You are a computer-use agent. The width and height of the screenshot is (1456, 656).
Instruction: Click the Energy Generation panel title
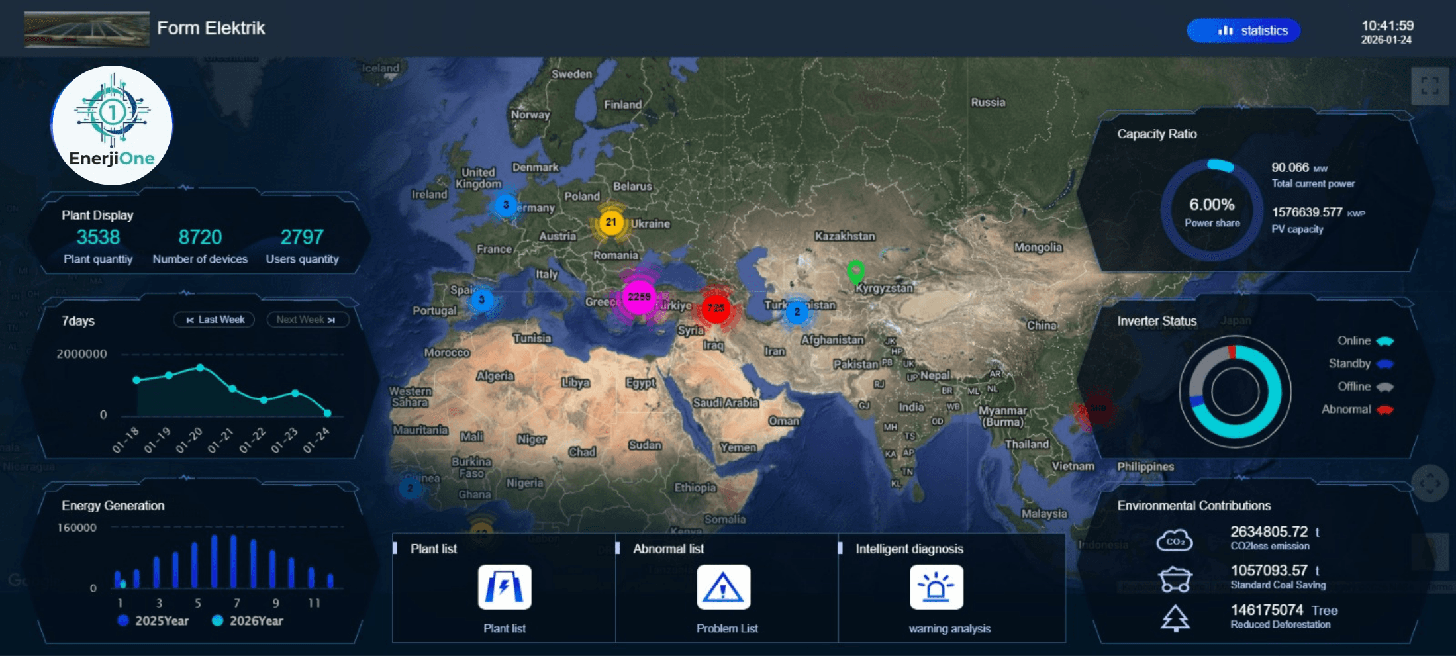click(113, 506)
